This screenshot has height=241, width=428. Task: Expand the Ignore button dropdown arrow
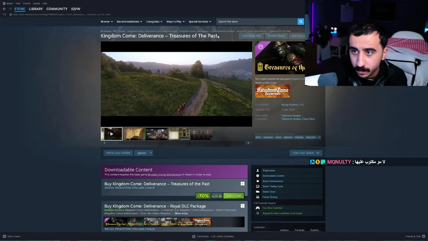151,153
